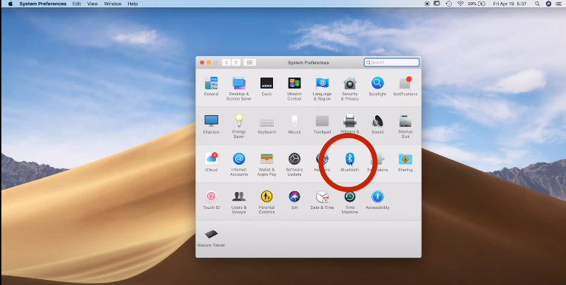The width and height of the screenshot is (566, 285).
Task: Open Mouse preferences pane
Action: [294, 124]
